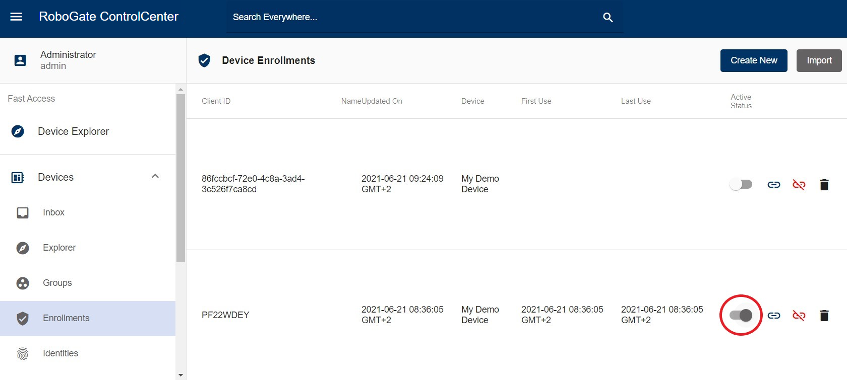The width and height of the screenshot is (847, 380).
Task: Click the Inbox tray icon
Action: [23, 212]
